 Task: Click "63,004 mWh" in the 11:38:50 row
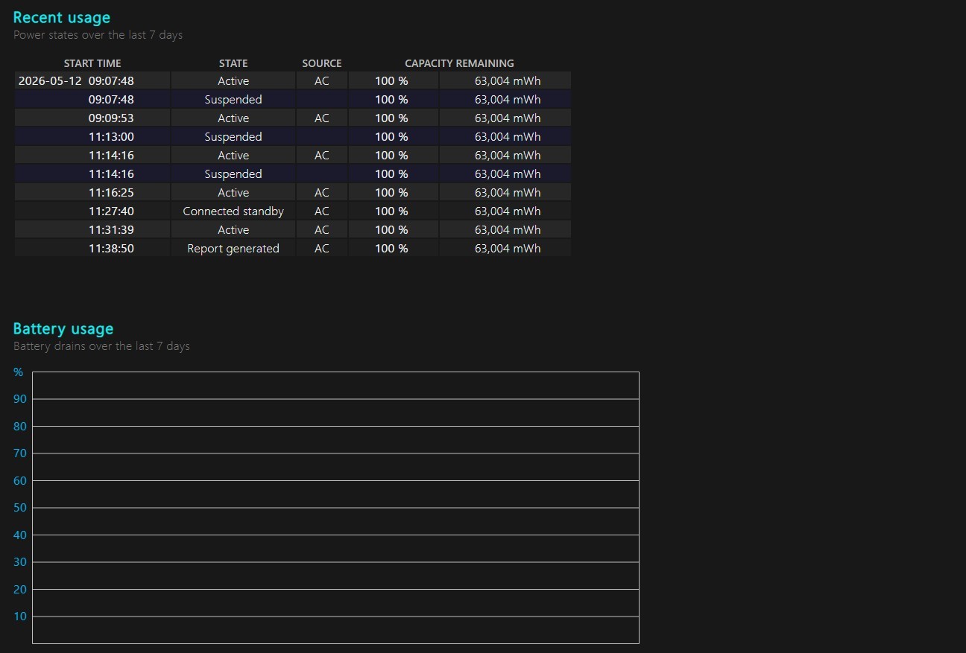[x=508, y=249]
